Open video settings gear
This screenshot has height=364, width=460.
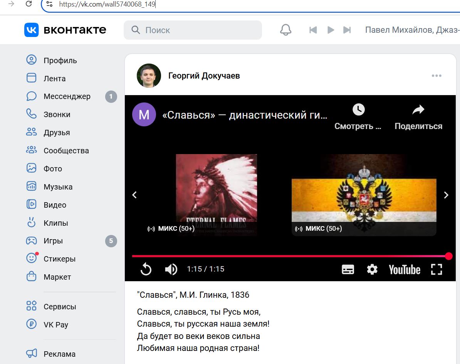(x=372, y=269)
